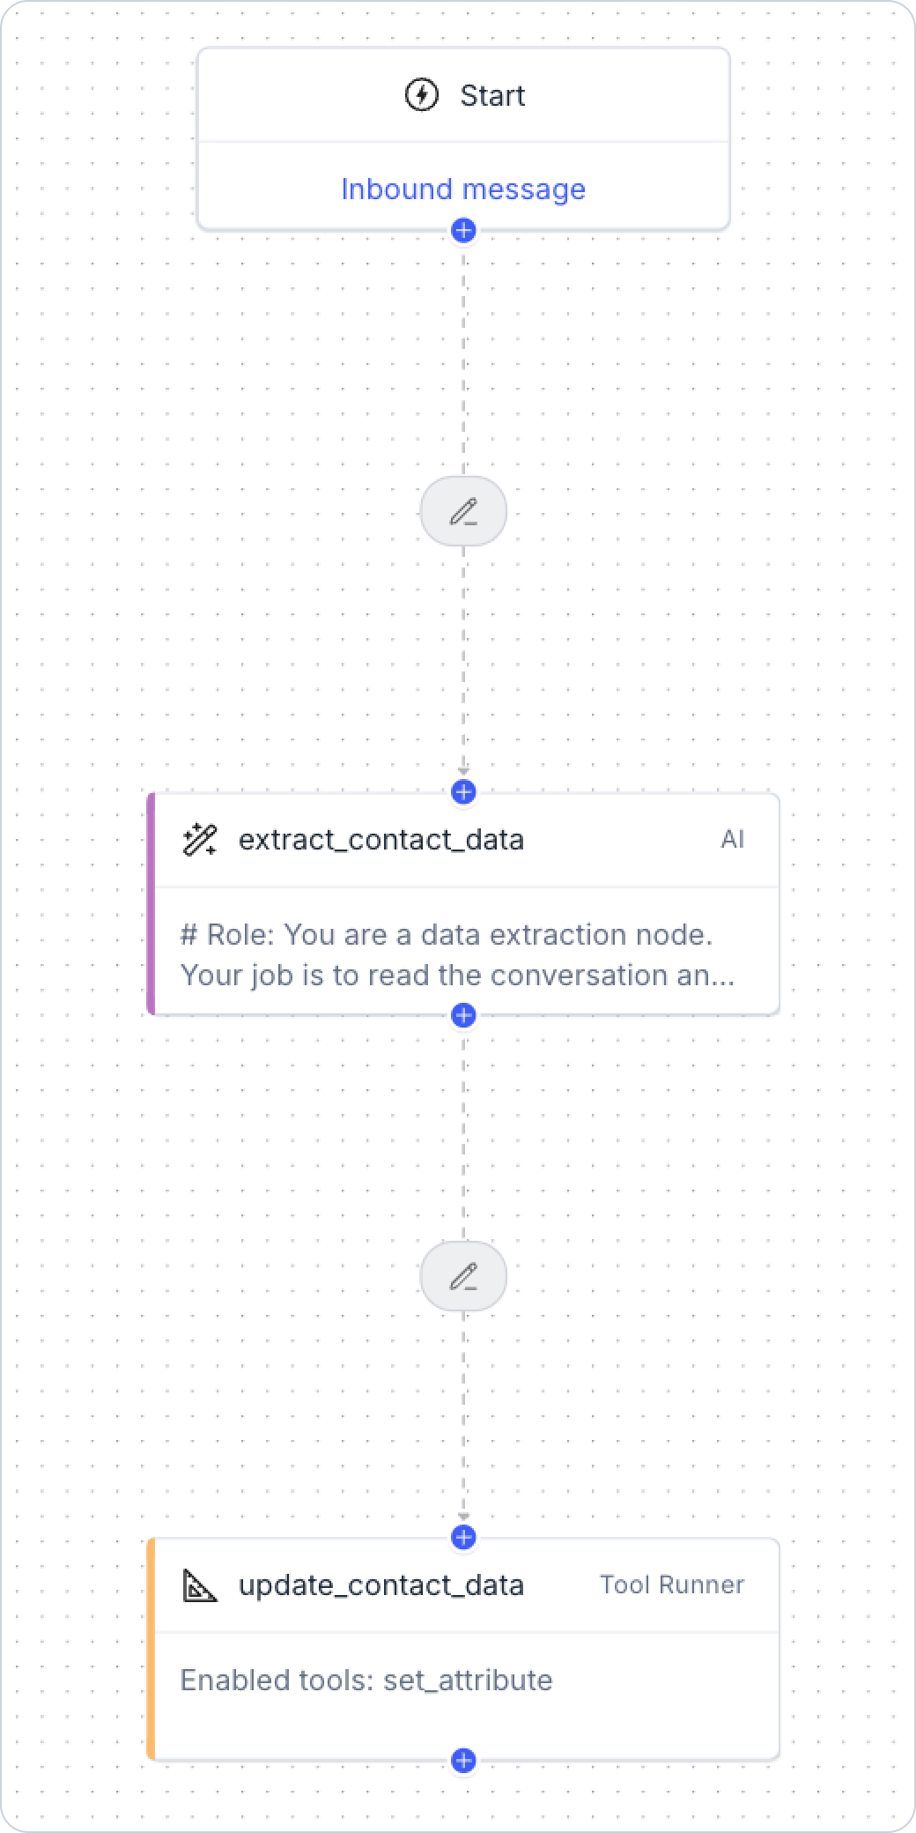Screen dimensions: 916x1833
Task: Click the ruler triangle icon on update_contact_data
Action: pyautogui.click(x=200, y=1585)
